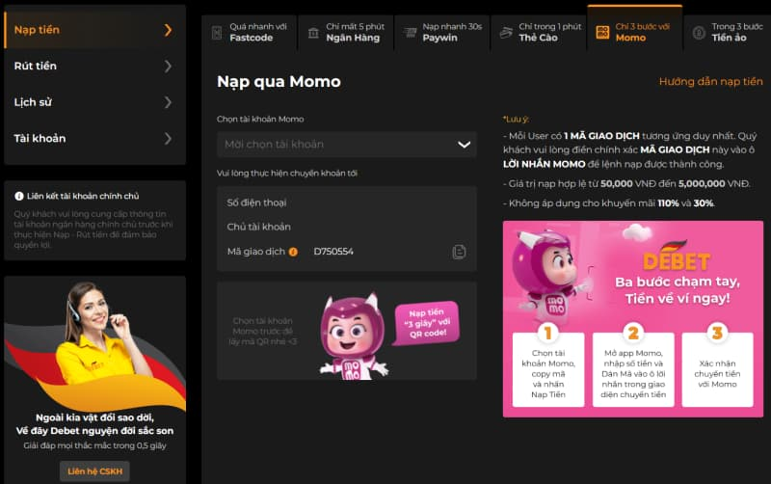Expand the Tài khoản menu arrow
The image size is (771, 484).
[x=168, y=139]
